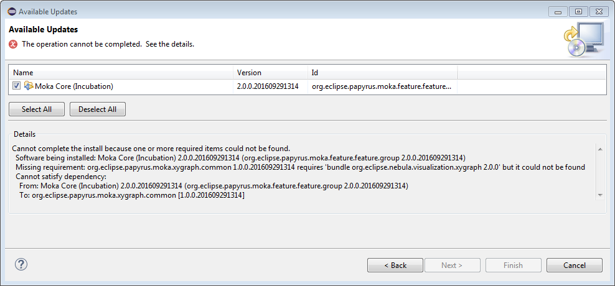Click the org.eclipse.papyrus.moka.feature id cell
Viewport: 615px width, 286px height.
[382, 86]
